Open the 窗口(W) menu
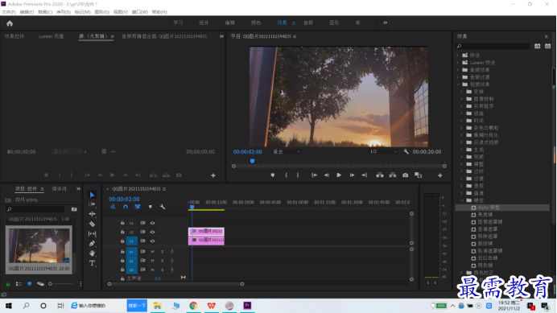 [140, 12]
